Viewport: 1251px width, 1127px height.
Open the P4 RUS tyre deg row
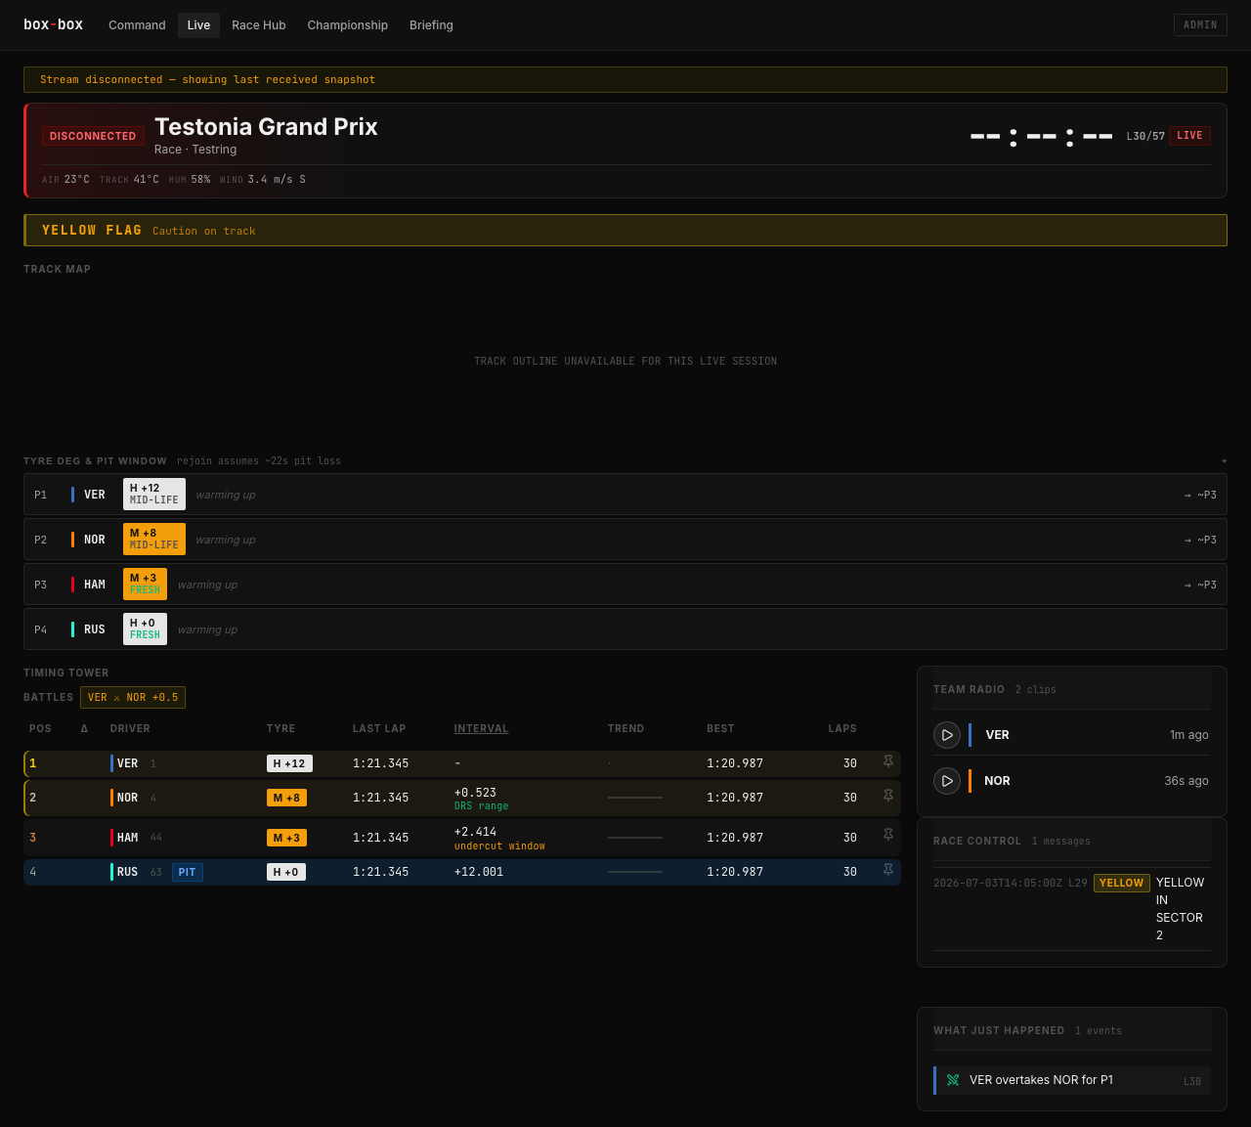[x=625, y=629]
